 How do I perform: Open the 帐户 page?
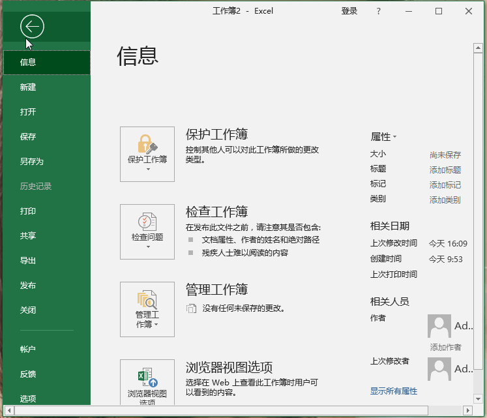click(x=46, y=350)
